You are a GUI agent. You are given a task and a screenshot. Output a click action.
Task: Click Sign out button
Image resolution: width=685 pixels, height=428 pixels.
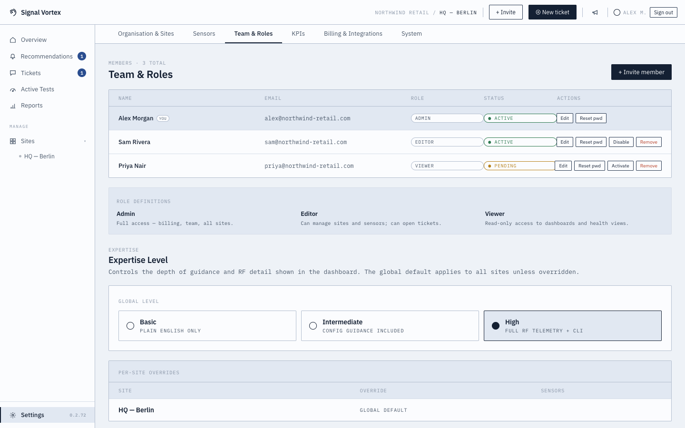(663, 12)
